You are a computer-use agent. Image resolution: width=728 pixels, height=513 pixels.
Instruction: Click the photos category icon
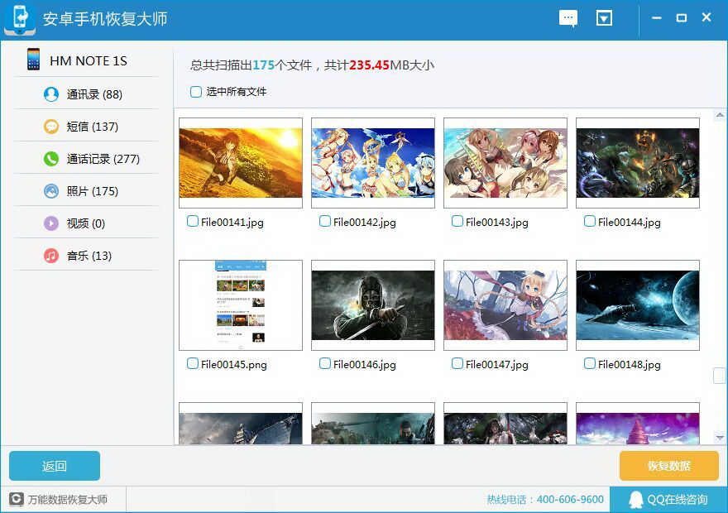coord(51,191)
